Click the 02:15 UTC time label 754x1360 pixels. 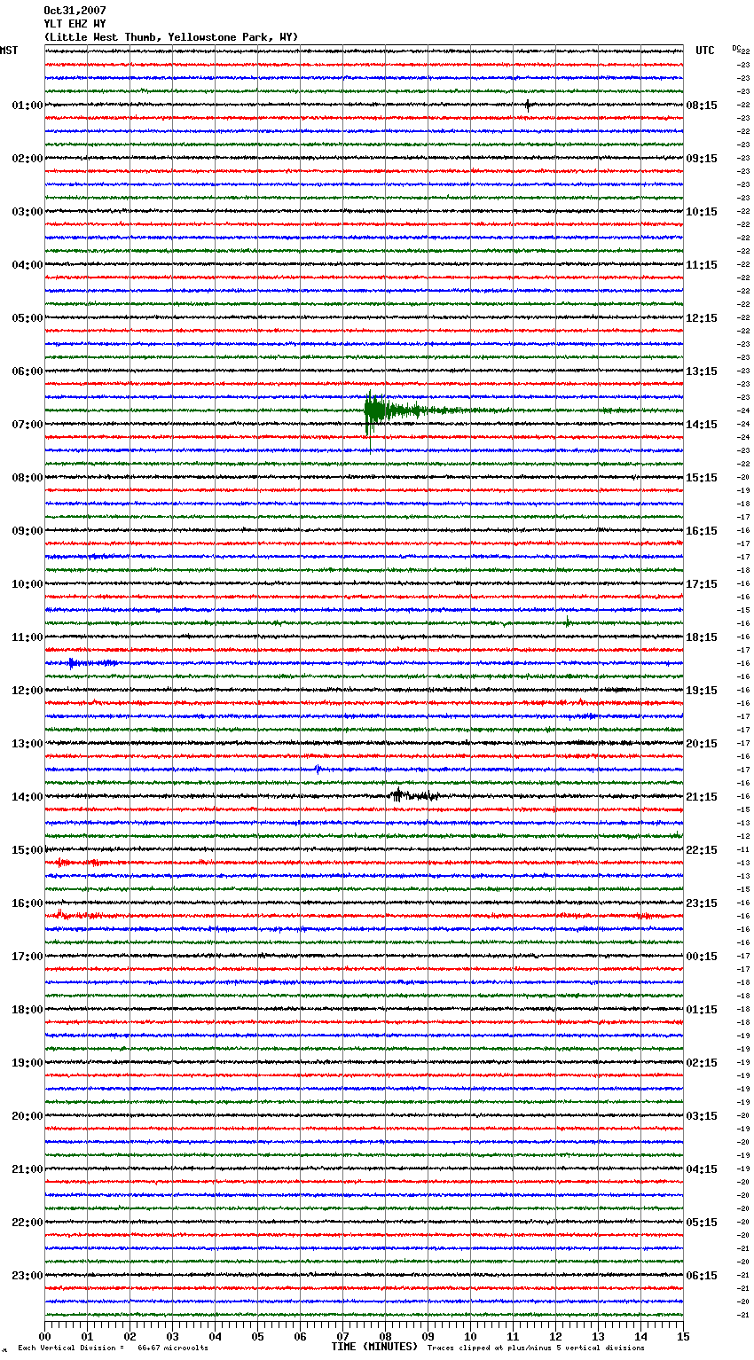pyautogui.click(x=702, y=1063)
